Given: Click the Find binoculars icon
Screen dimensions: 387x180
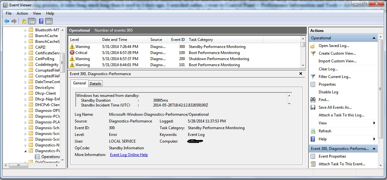Looking at the screenshot, I should [313, 100].
